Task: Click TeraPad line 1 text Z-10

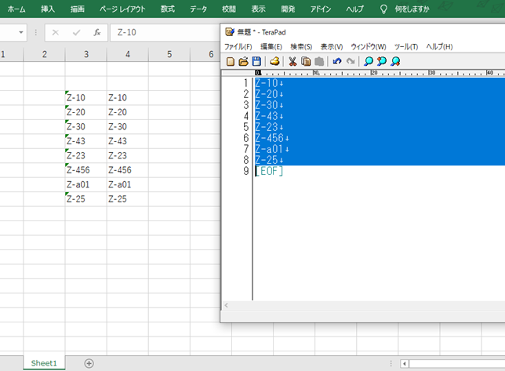Action: (x=267, y=83)
